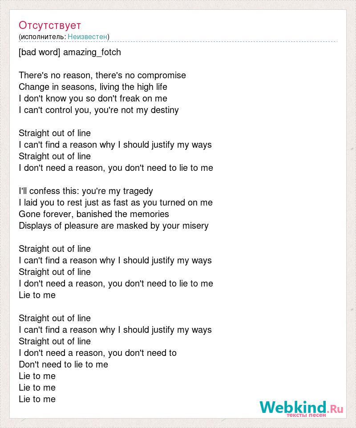Click the first 'Straight out of line' lyric
Image resolution: width=356 pixels, height=428 pixels.
point(55,133)
